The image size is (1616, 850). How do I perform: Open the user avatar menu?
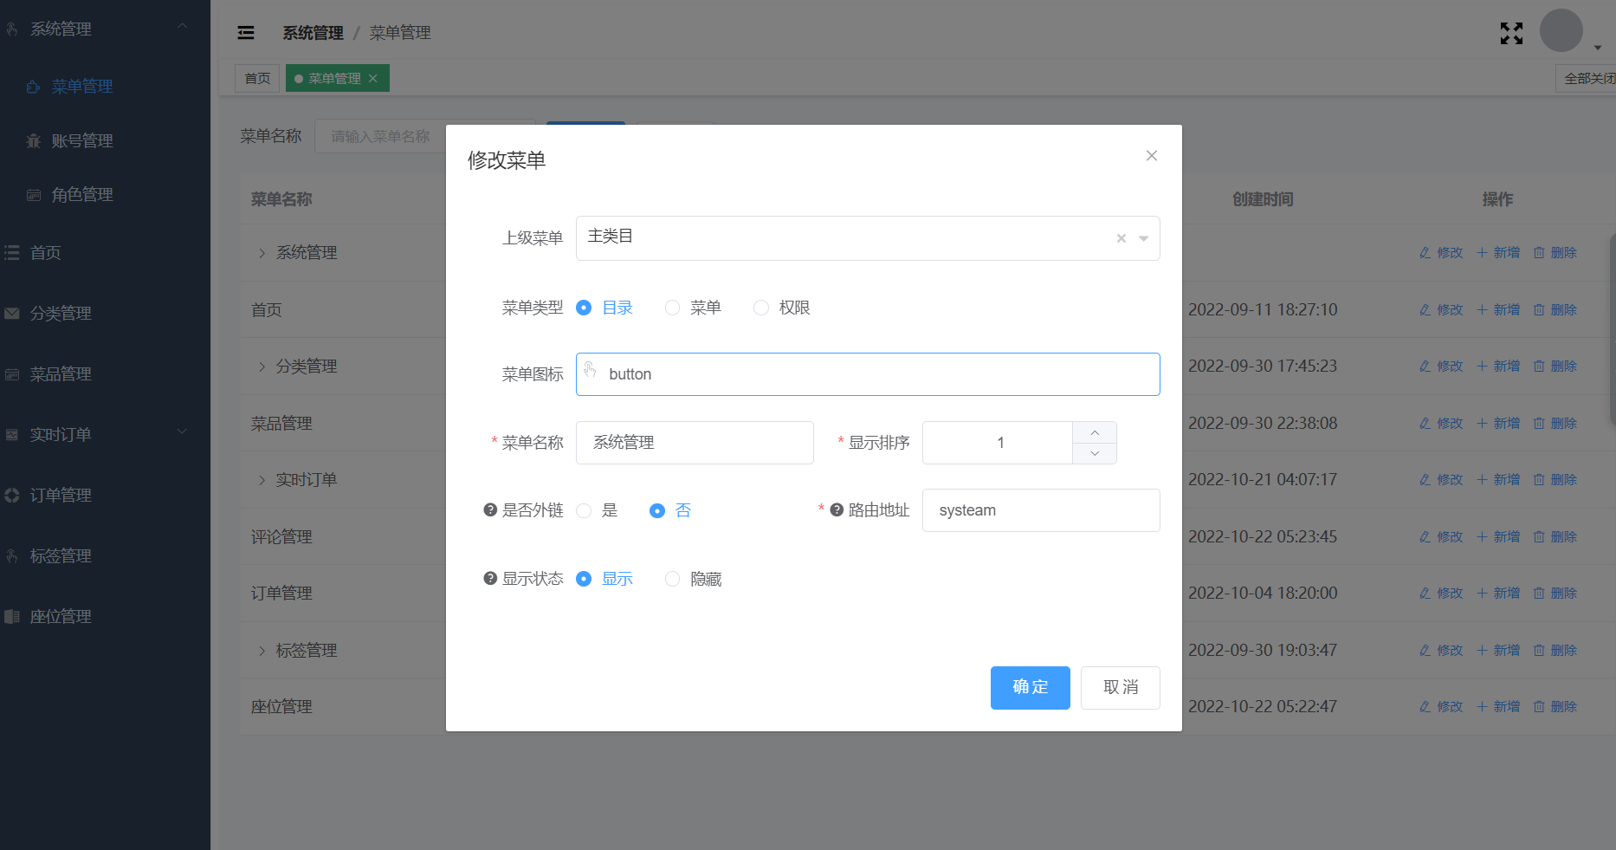pyautogui.click(x=1561, y=31)
